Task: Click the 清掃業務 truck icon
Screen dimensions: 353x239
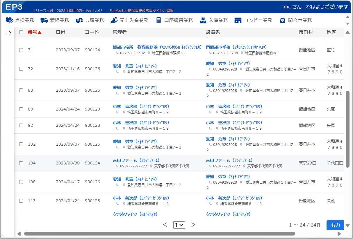Action: pos(44,20)
